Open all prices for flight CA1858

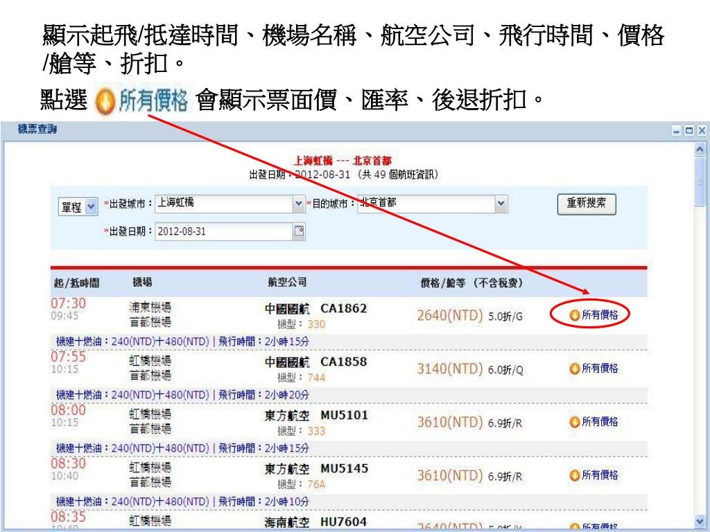coord(594,369)
